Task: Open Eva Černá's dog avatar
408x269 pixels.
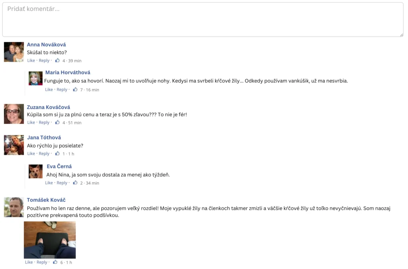Action: coord(35,171)
